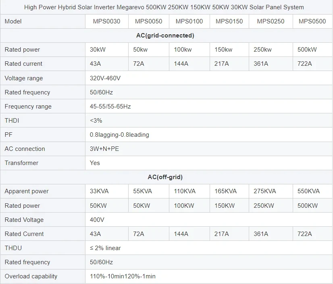Click the MPS0500 model column header
333x284 pixels.
312,21
